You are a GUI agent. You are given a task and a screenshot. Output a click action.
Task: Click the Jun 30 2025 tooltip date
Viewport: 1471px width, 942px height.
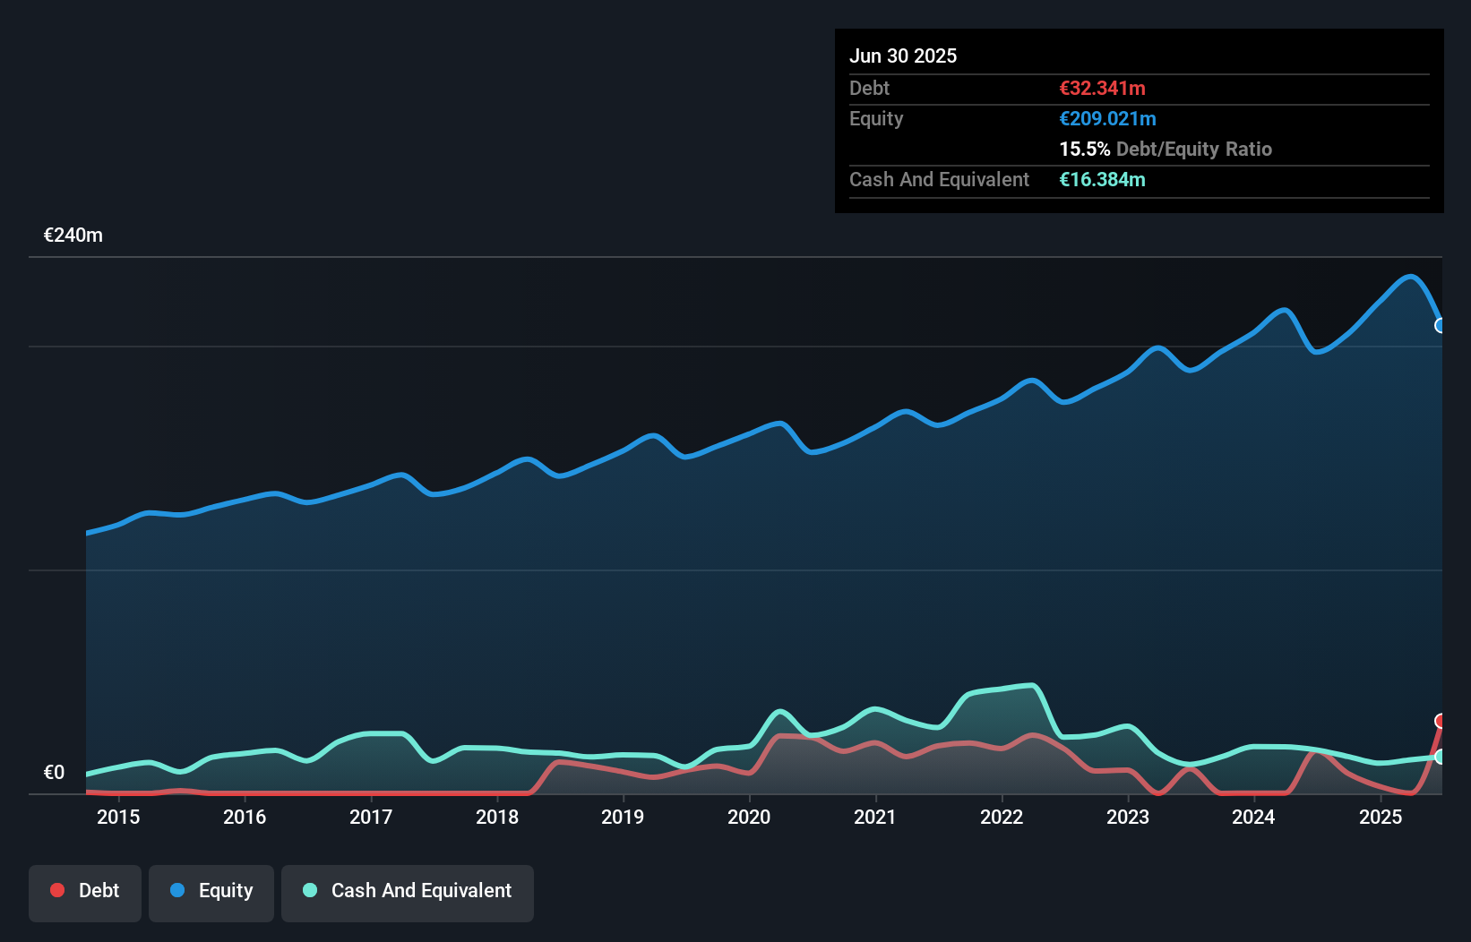[x=903, y=56]
